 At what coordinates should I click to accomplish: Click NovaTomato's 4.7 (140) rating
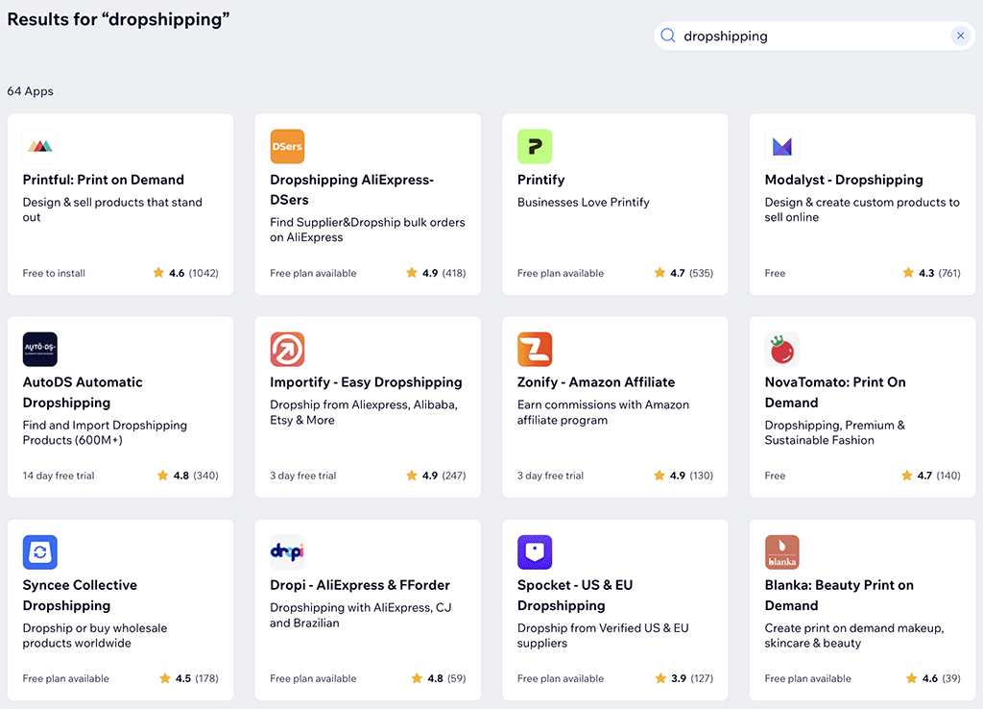pyautogui.click(x=930, y=476)
